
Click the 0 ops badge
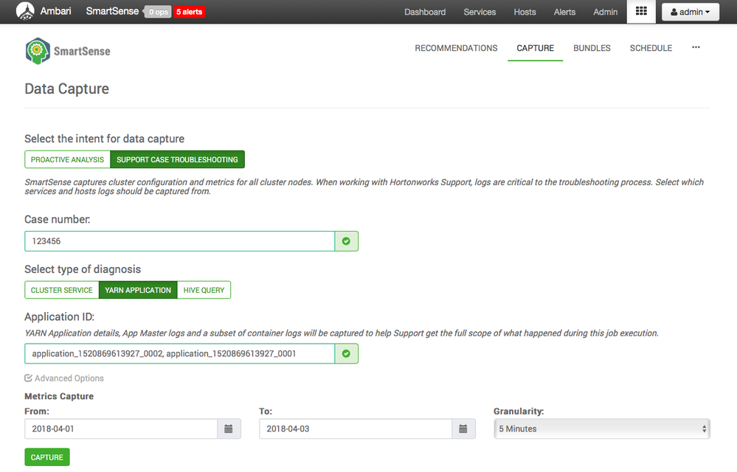point(158,12)
